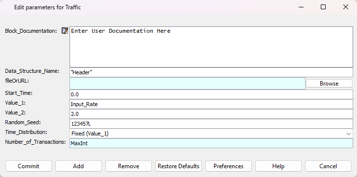Viewport: 357px width, 177px height.
Task: Click the Data_Structure_Name label
Action: click(x=32, y=71)
